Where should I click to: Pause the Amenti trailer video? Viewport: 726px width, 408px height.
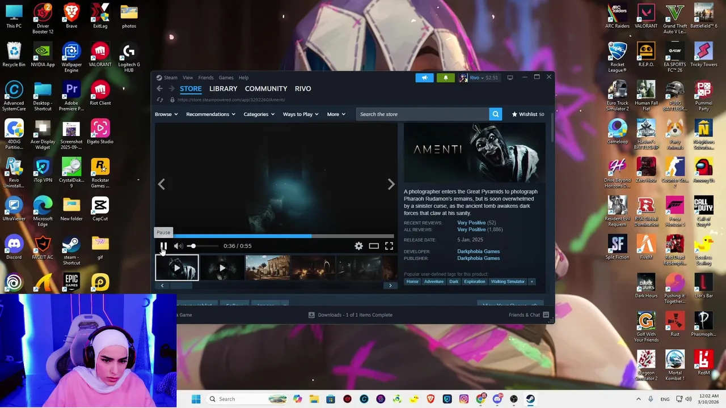tap(163, 246)
